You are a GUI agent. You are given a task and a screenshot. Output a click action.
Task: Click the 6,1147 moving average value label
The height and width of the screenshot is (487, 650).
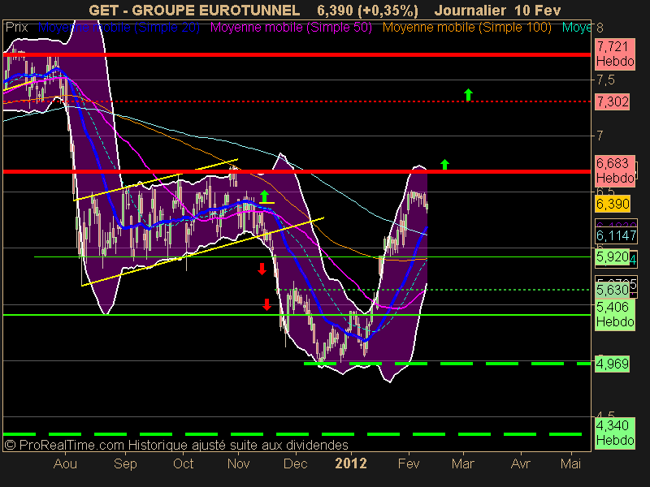pos(617,235)
